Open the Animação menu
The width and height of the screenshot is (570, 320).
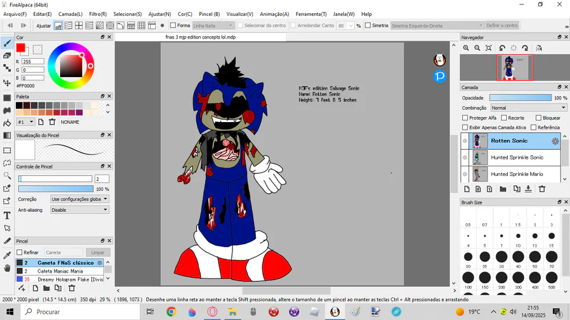point(274,14)
